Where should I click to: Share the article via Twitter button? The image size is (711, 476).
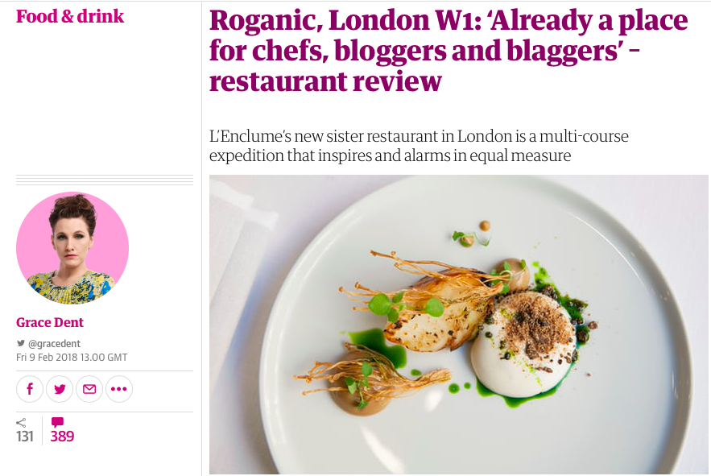point(60,389)
